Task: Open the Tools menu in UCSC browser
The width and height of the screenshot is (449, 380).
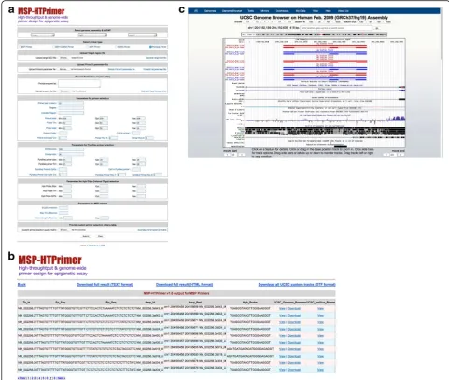Action: (x=251, y=11)
